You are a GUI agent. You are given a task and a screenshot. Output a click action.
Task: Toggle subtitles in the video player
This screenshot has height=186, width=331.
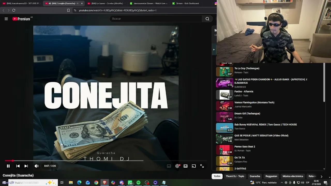click(169, 166)
